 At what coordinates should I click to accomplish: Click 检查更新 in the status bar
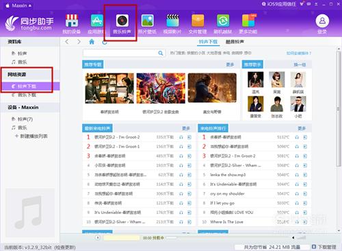coord(65,248)
